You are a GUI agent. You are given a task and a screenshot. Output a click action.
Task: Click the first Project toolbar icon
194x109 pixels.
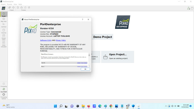9,8
